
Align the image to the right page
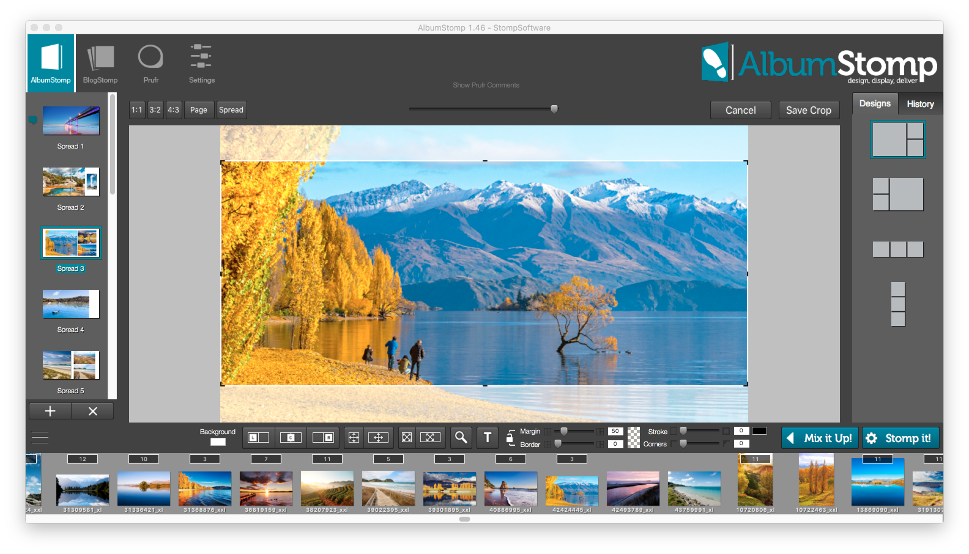(323, 437)
